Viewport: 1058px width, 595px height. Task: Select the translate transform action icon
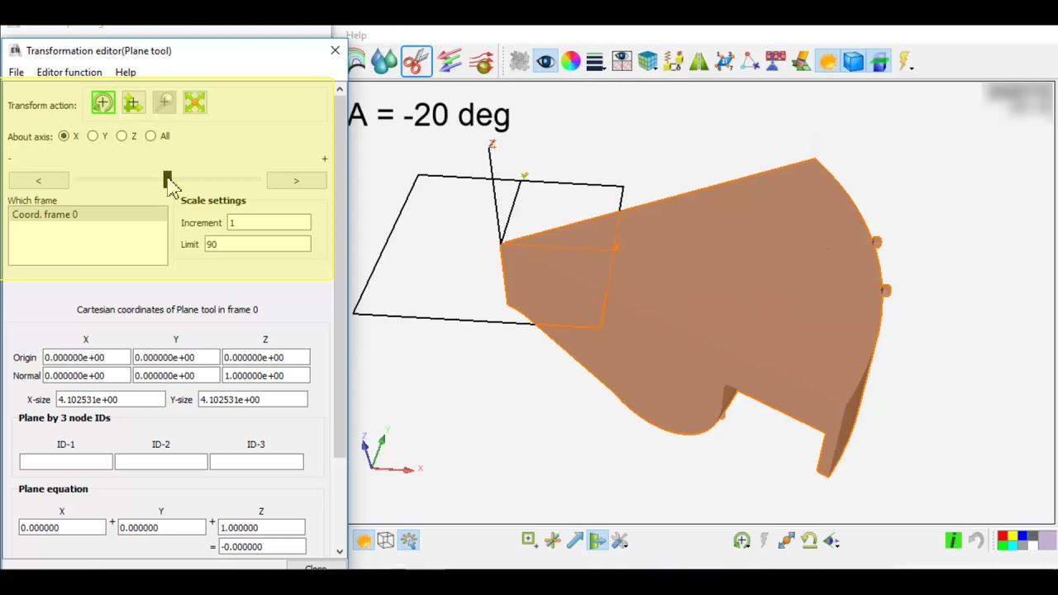[132, 102]
